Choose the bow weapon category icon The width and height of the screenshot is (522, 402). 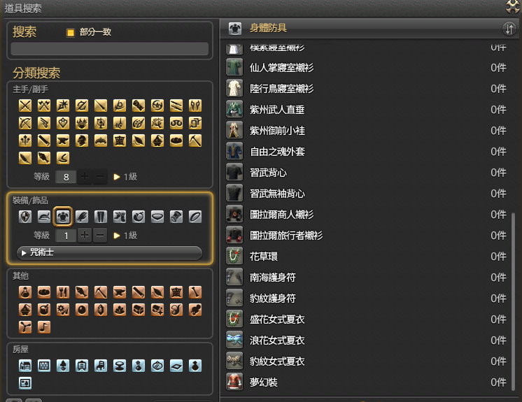point(25,123)
